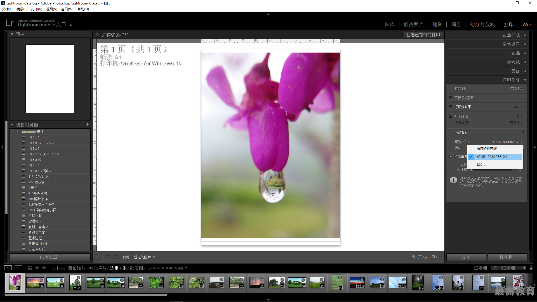Click the first-page square icon in toolbar
The image size is (537, 302).
pos(97,257)
